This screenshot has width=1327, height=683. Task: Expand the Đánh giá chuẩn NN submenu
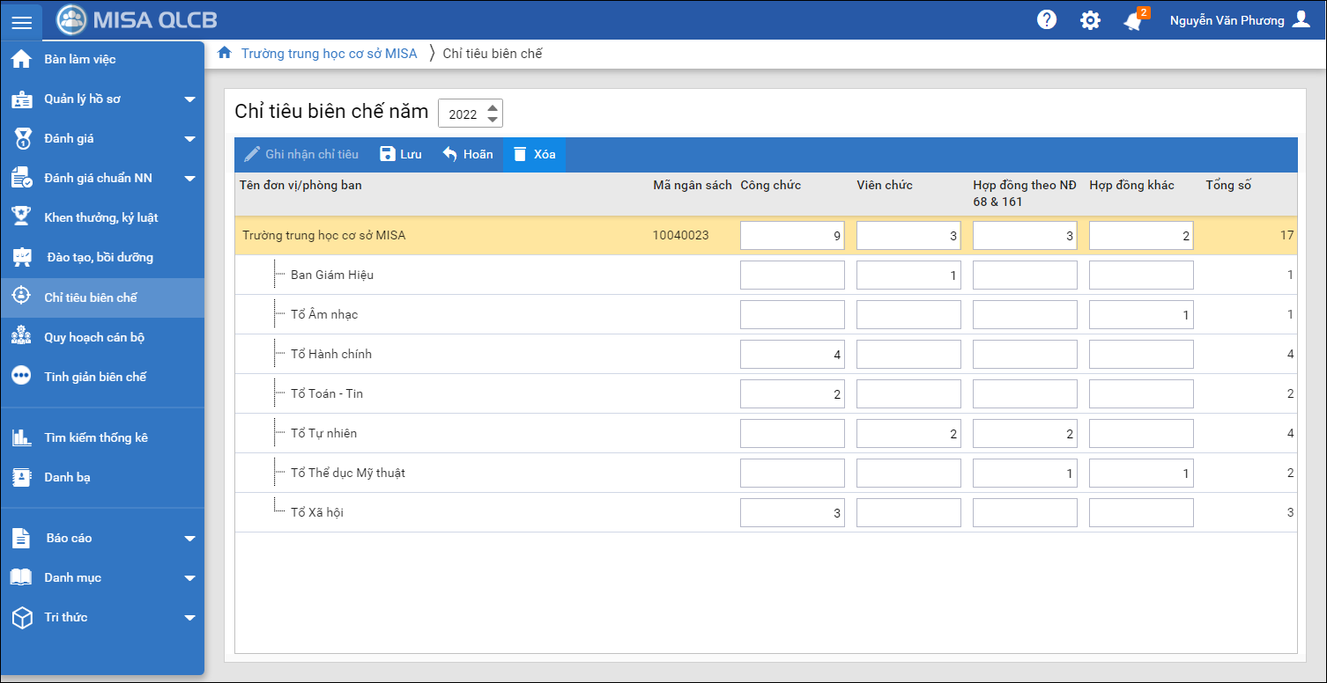click(x=189, y=179)
